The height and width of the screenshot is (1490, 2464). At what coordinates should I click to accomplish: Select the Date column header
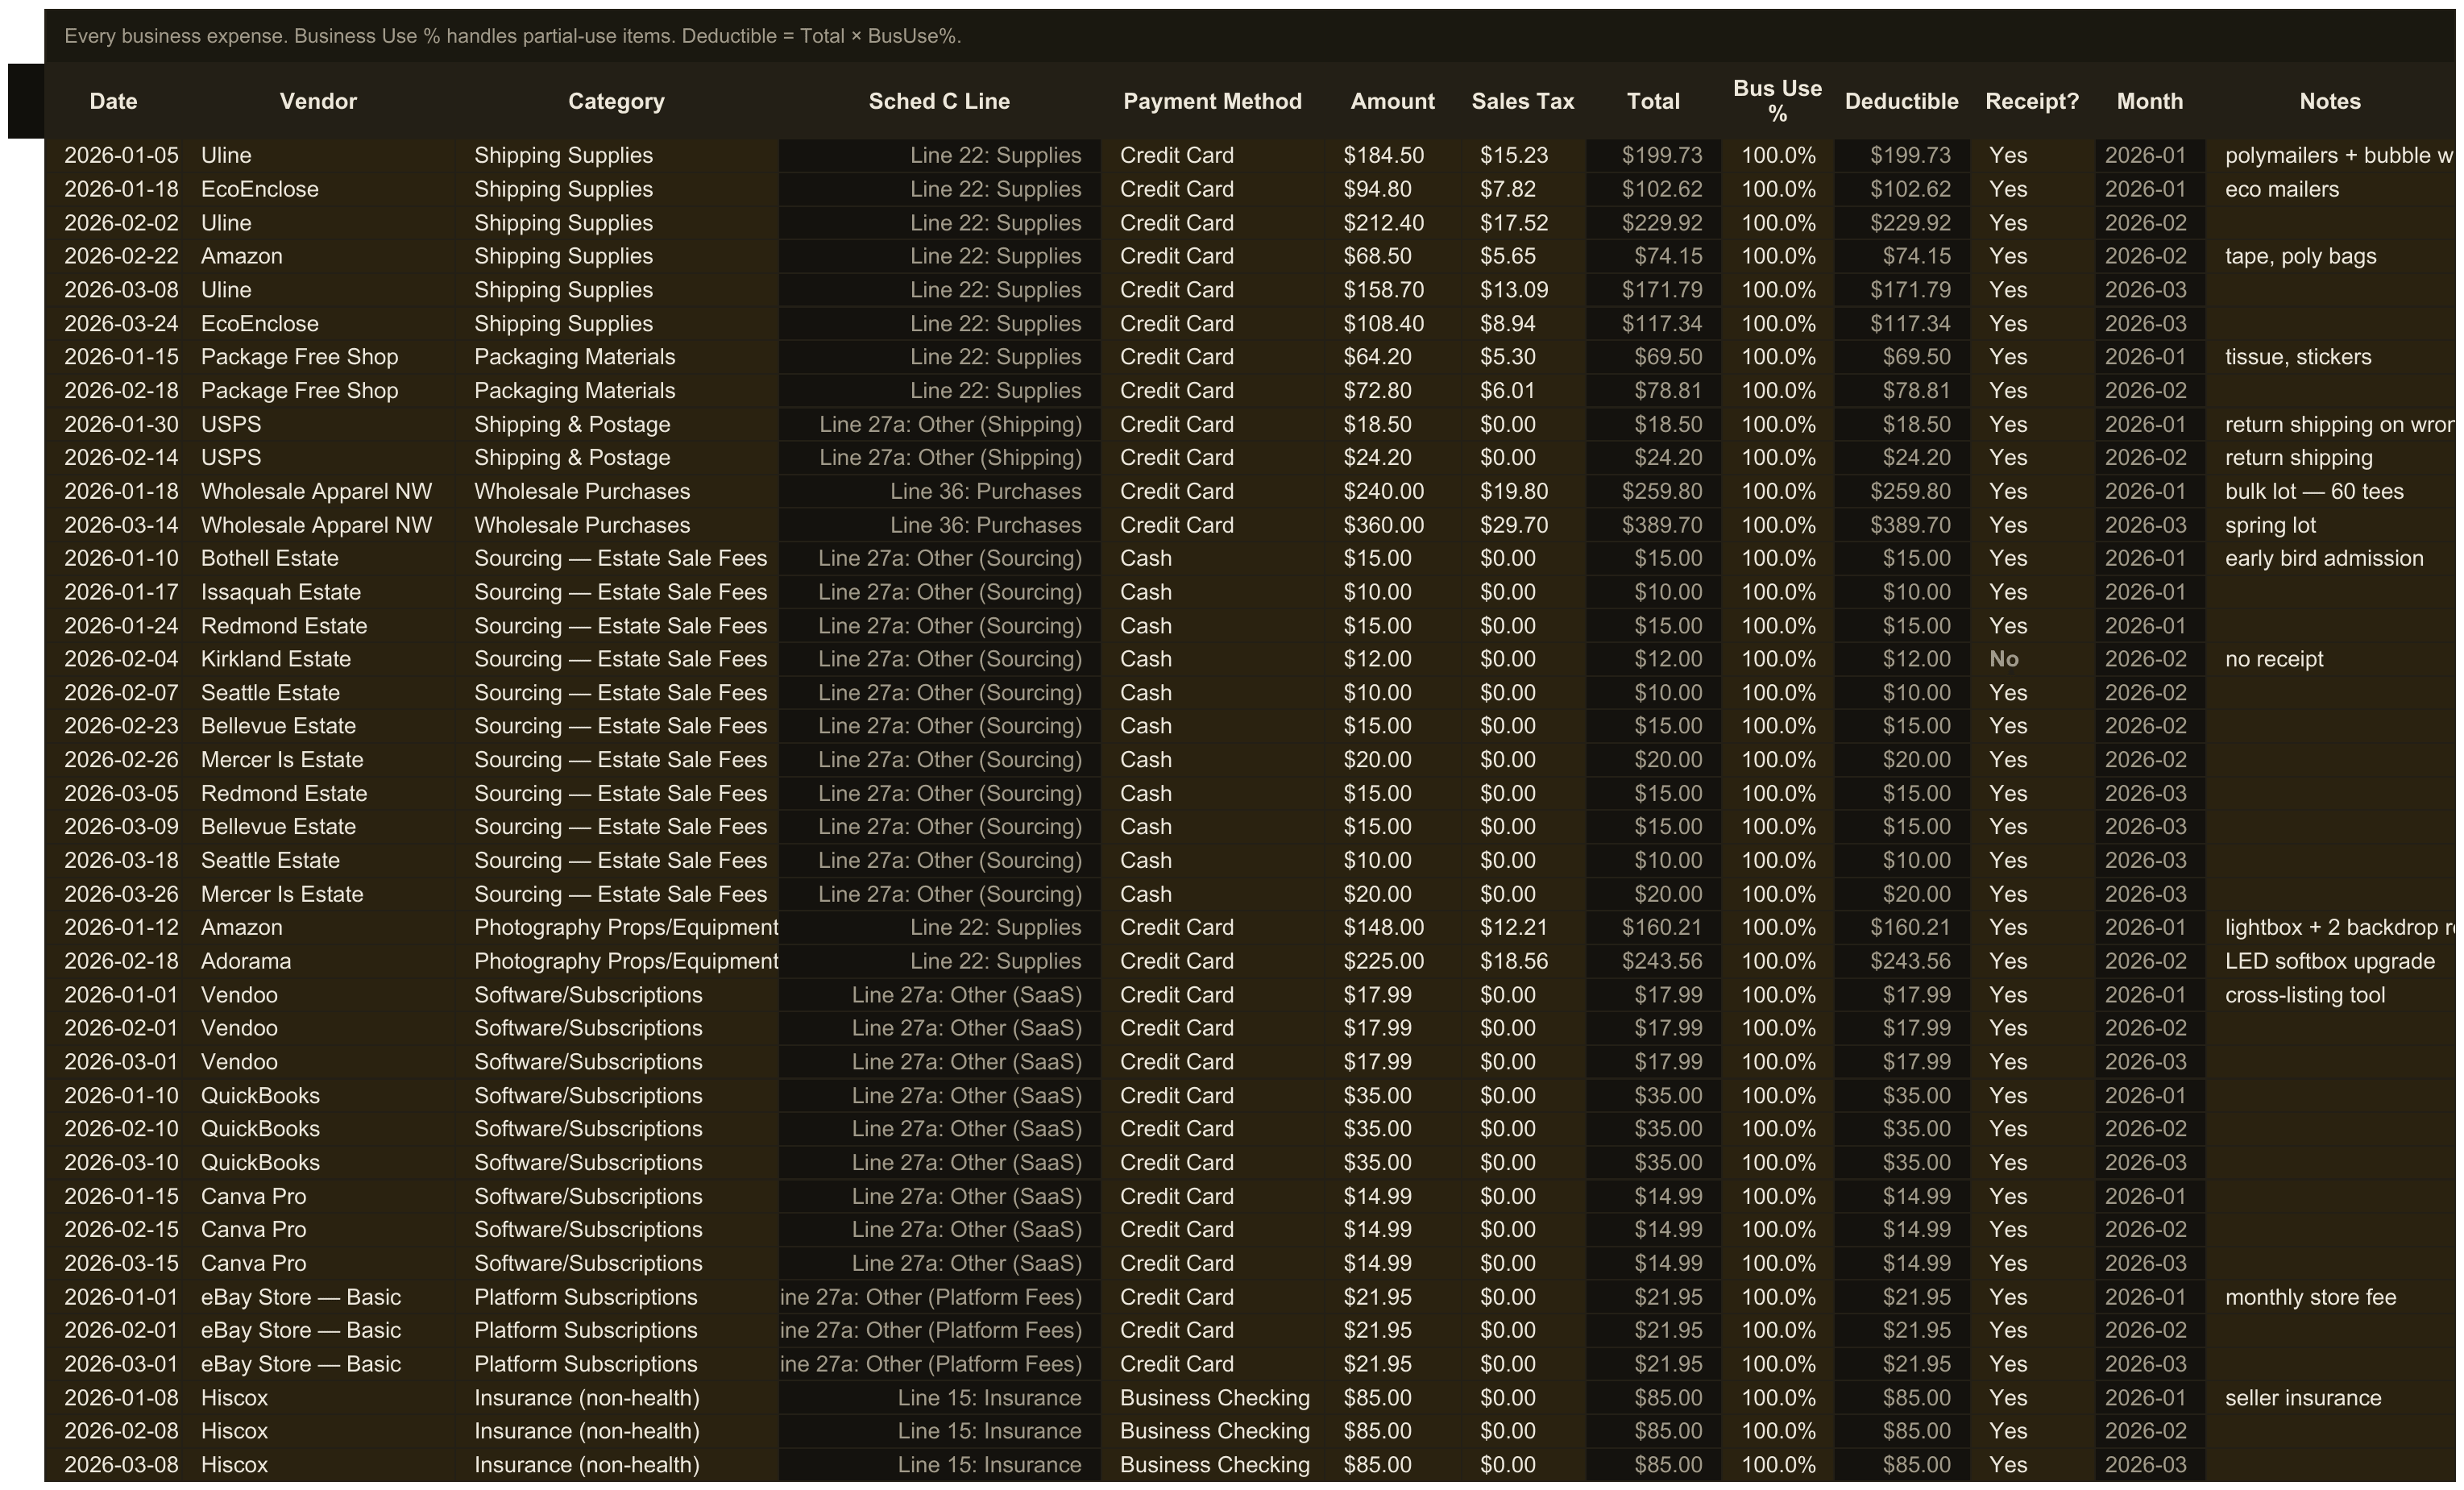tap(113, 101)
